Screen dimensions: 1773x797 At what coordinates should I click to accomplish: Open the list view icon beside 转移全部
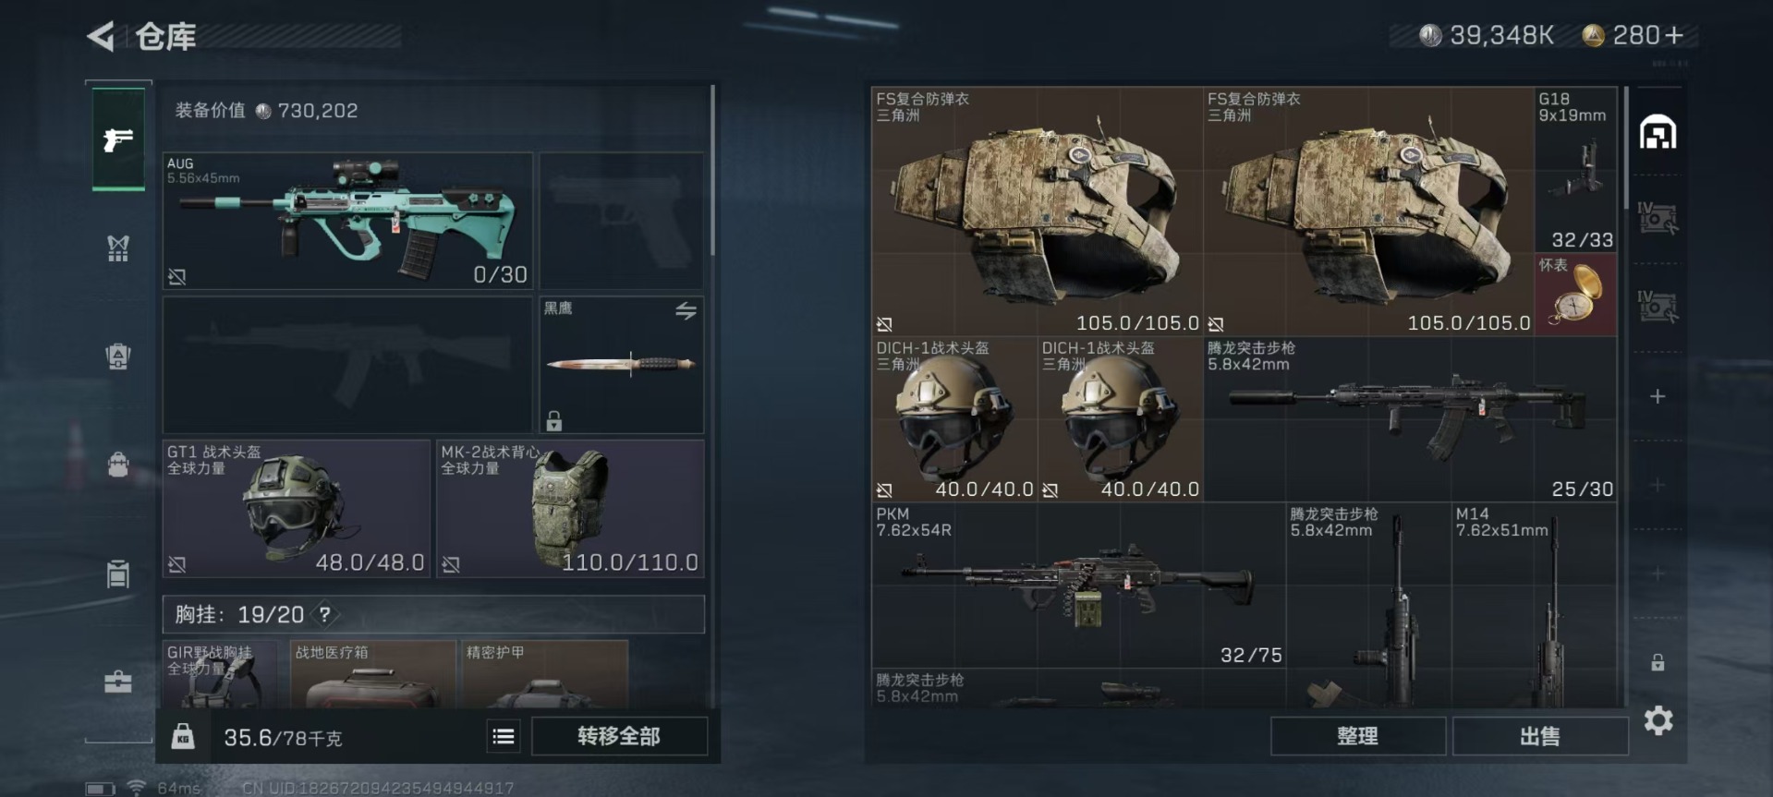504,736
